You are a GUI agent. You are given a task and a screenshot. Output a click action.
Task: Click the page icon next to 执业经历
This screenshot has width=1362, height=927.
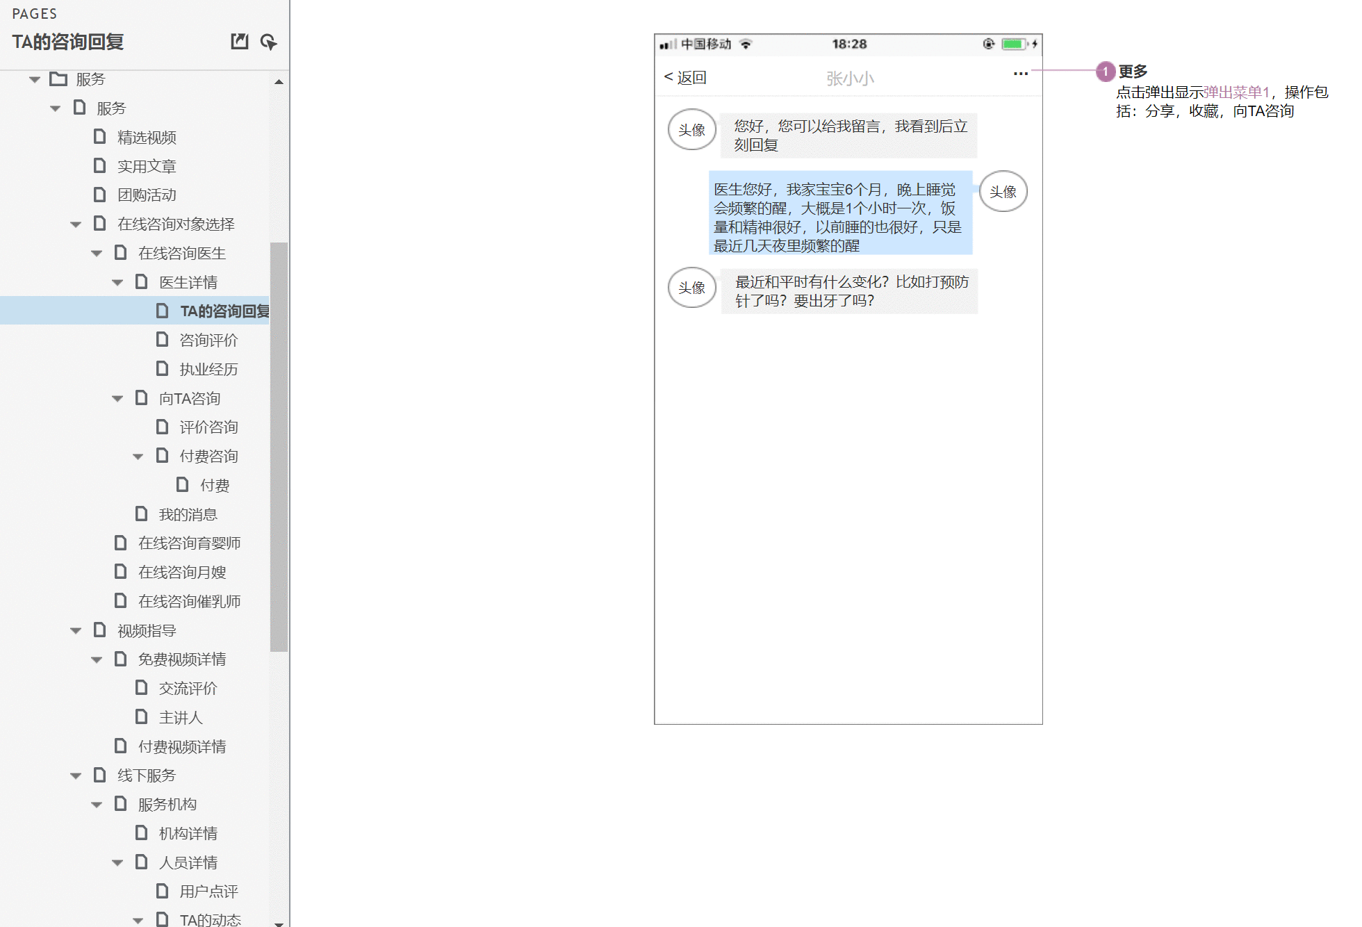163,369
